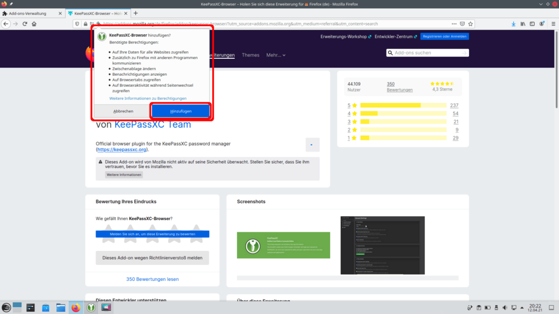This screenshot has width=559, height=314.
Task: Open page actions three-dot menu
Action: (454, 24)
